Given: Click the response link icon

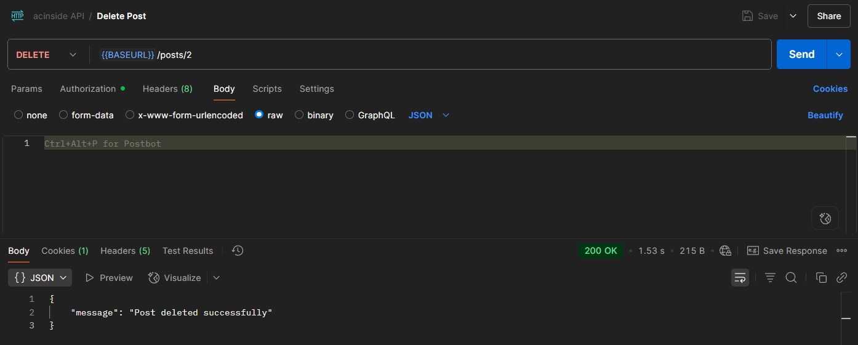Looking at the screenshot, I should pos(842,278).
